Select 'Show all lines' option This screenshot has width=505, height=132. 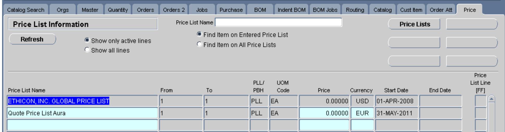(x=87, y=50)
